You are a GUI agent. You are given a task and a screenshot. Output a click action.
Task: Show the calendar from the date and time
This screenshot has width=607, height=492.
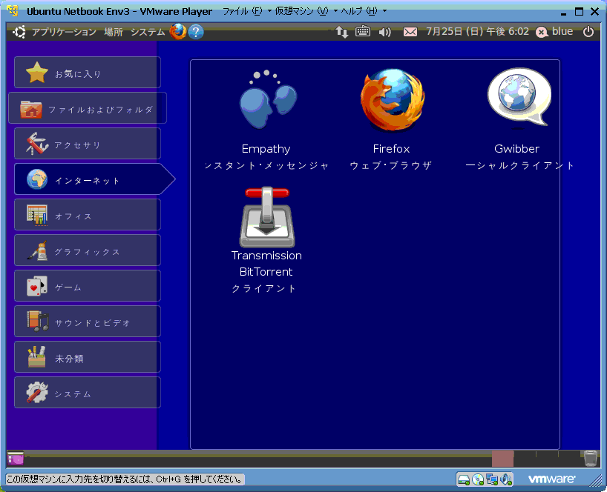pos(477,31)
